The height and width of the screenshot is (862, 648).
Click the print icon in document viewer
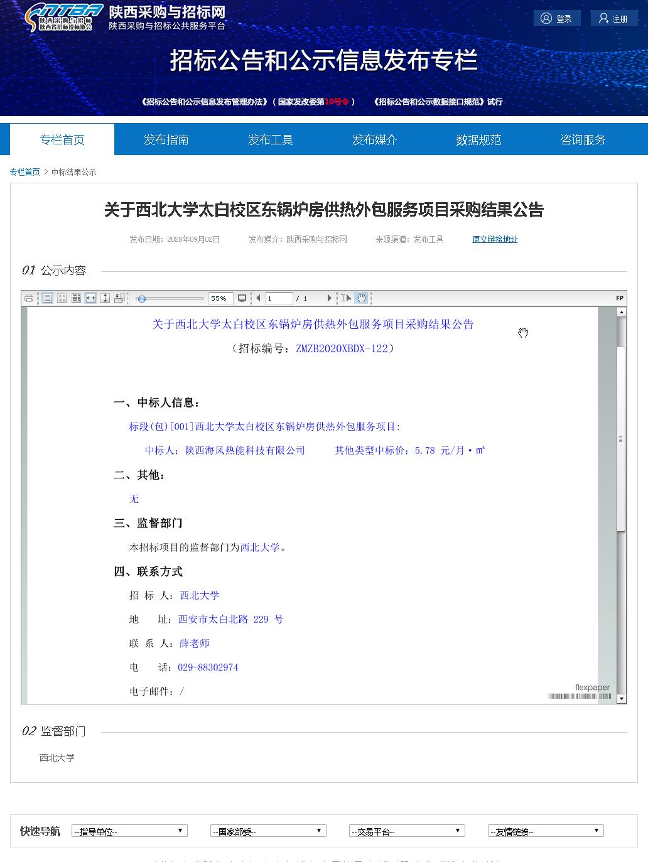tap(29, 298)
